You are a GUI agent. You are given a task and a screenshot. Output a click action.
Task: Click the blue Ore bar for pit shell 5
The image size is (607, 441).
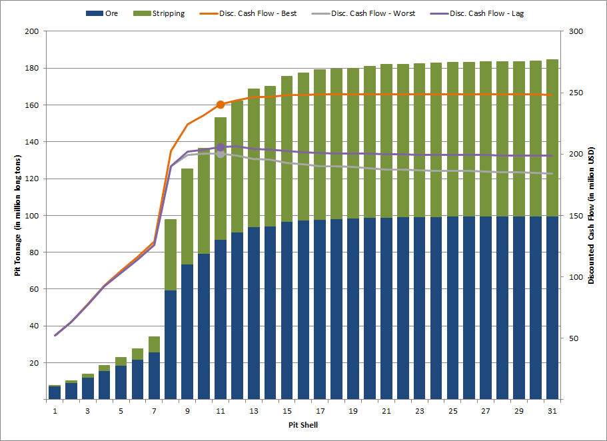point(121,382)
